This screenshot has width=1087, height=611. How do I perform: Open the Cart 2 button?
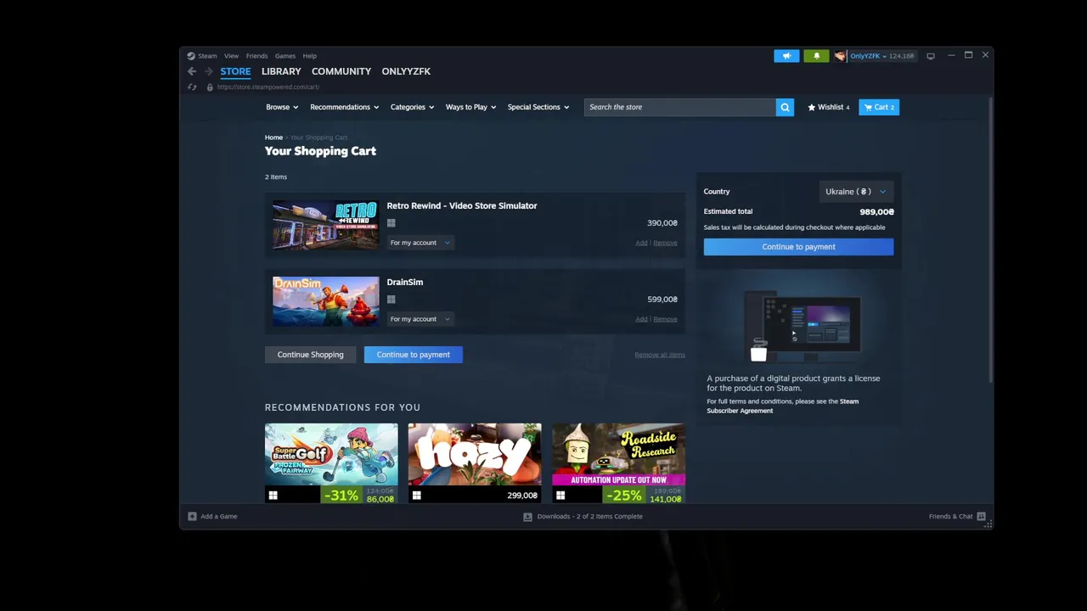[879, 107]
